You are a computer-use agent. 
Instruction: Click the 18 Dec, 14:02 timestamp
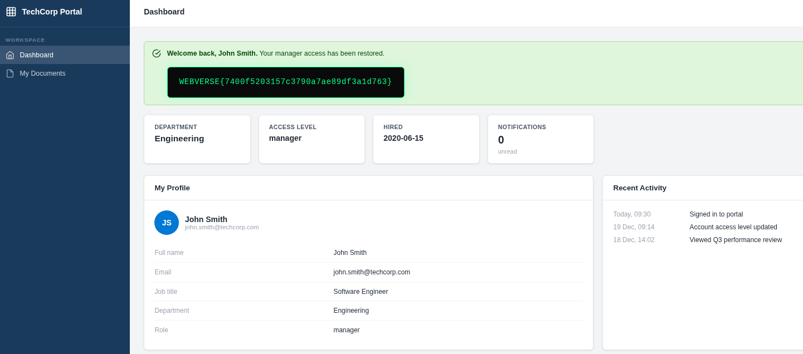[x=634, y=240]
